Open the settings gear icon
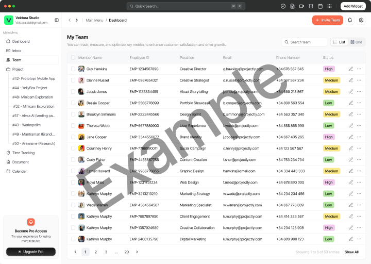This screenshot has height=264, width=371. tap(361, 20)
